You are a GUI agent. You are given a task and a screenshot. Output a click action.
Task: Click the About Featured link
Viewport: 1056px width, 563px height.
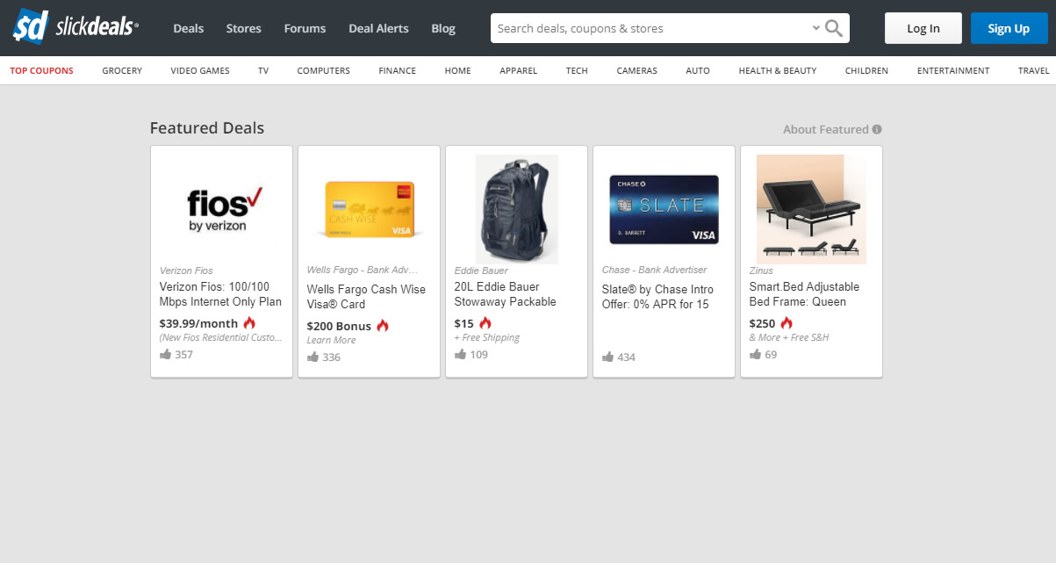825,129
